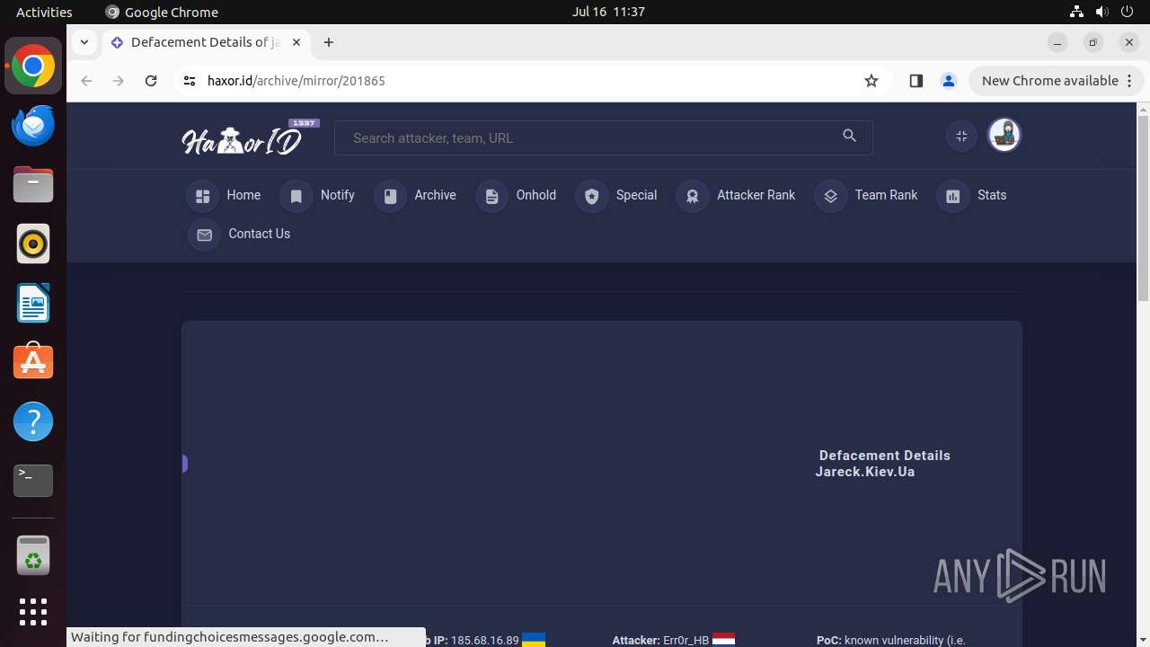Open the Contact Us envelope icon

point(204,235)
